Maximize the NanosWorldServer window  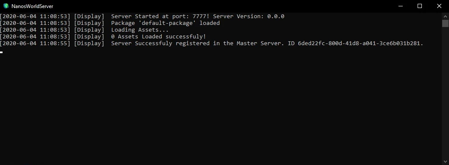coord(420,6)
